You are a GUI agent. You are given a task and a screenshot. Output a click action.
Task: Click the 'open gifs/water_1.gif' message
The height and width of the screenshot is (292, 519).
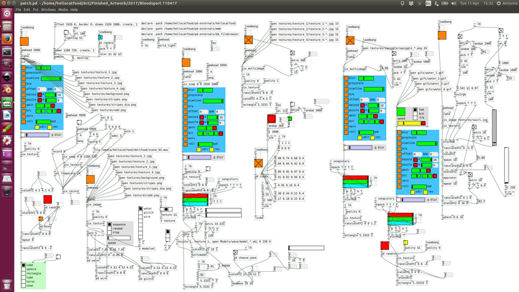tap(426, 73)
